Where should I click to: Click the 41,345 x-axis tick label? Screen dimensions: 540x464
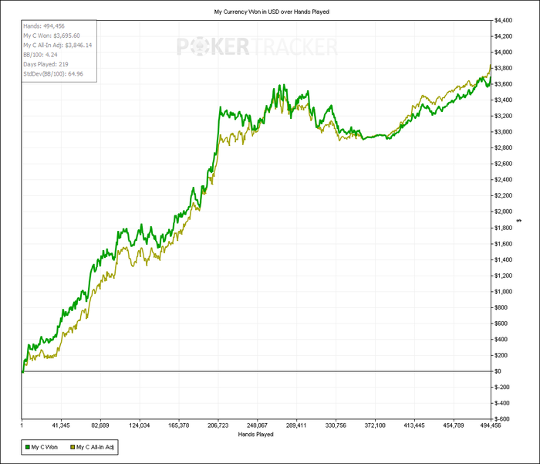click(61, 425)
